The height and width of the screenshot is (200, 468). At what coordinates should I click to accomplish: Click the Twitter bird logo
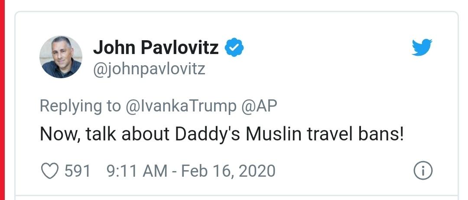click(x=422, y=47)
